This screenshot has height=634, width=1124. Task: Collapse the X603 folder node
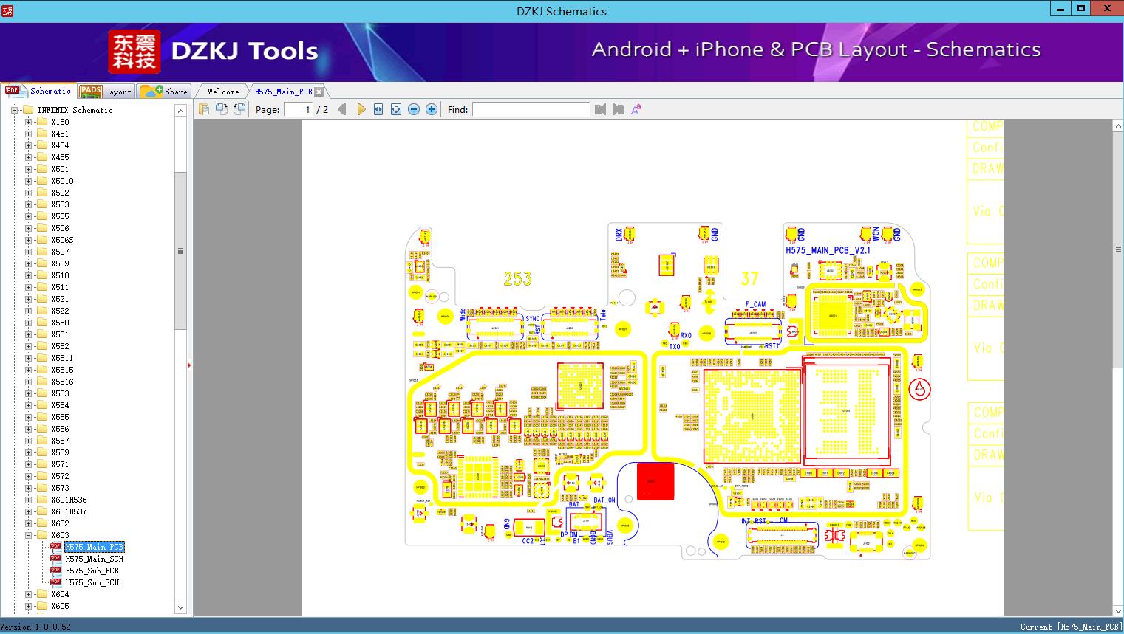[x=28, y=535]
